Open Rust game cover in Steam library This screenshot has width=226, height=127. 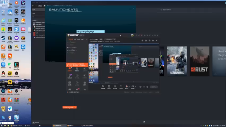(199, 61)
